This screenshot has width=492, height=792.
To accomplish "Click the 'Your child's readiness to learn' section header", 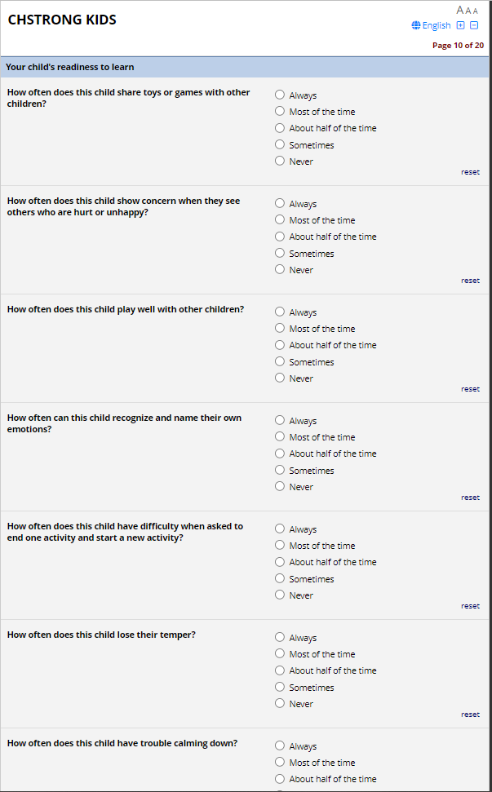I will [x=70, y=67].
